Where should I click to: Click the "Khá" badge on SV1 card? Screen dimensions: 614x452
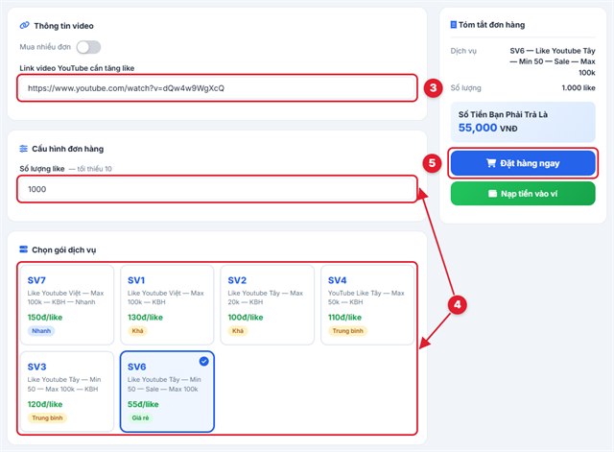137,331
